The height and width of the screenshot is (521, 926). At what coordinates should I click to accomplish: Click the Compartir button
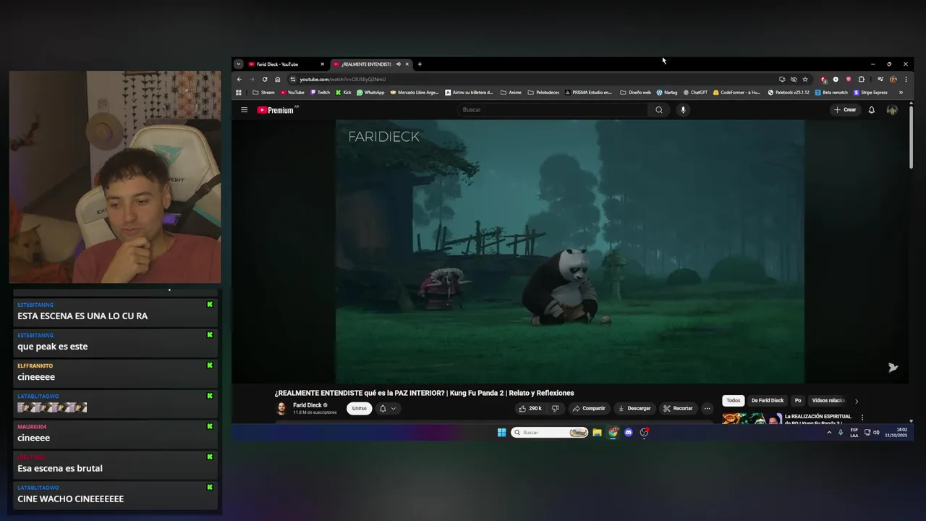point(589,408)
